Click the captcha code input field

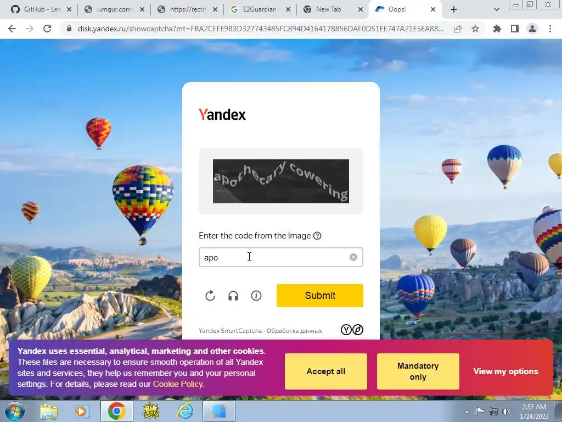click(281, 257)
